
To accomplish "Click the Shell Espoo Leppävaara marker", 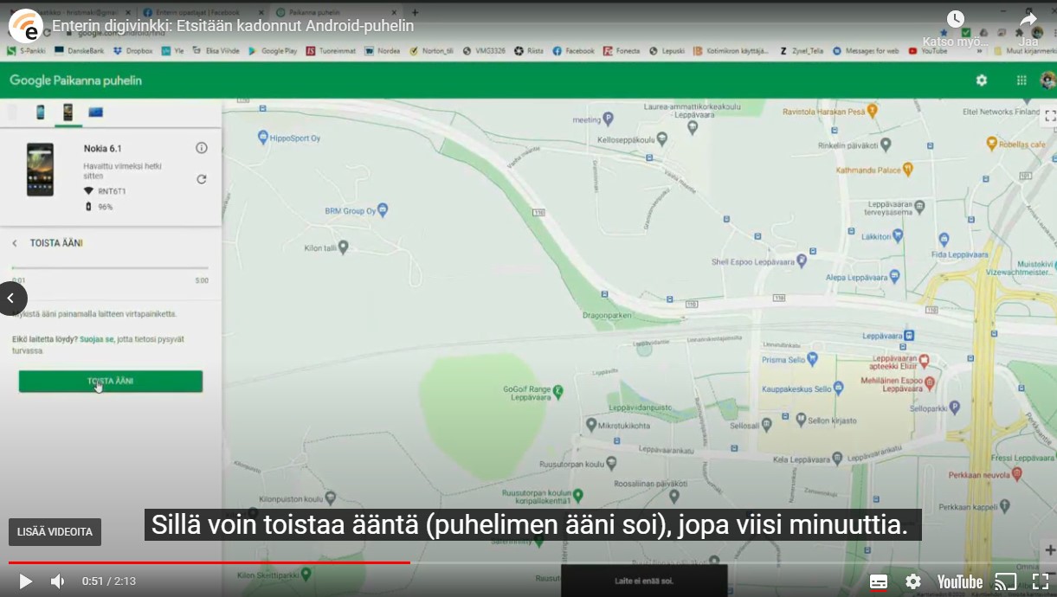I will (x=802, y=260).
